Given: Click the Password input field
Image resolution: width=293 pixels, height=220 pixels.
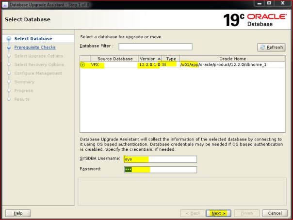Looking at the screenshot, I should [x=160, y=169].
